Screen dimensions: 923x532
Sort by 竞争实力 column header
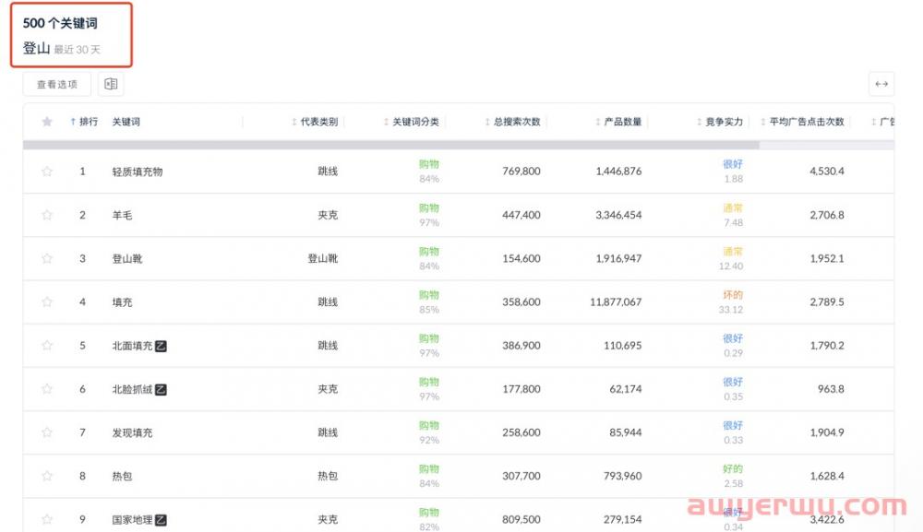[x=720, y=122]
